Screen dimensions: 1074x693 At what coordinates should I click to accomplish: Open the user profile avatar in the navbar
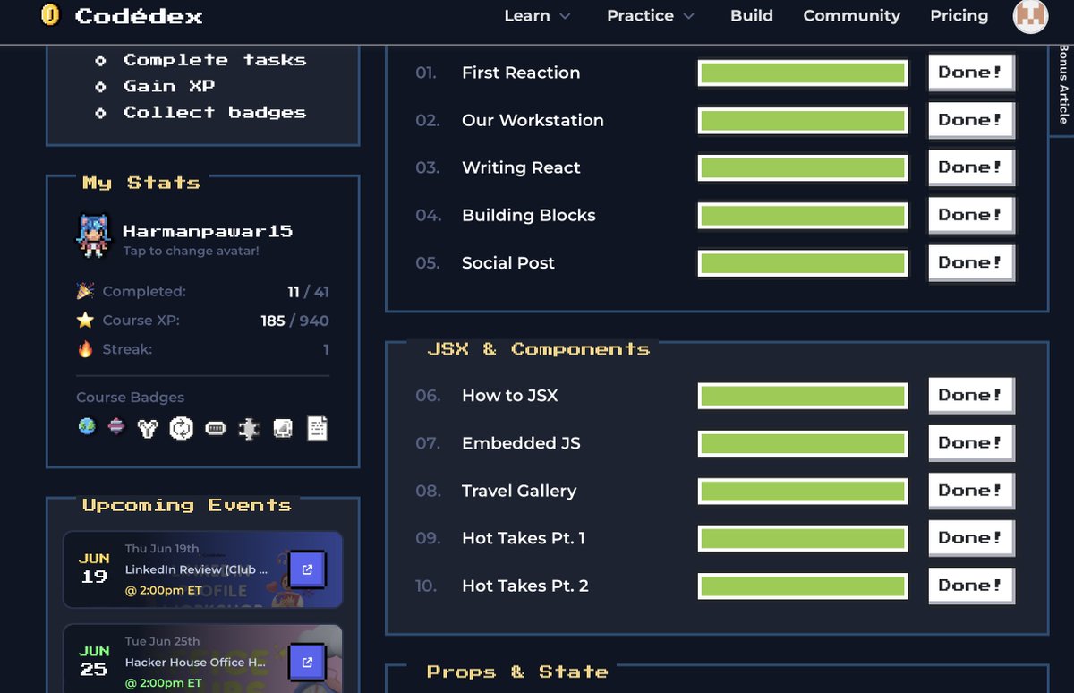(1030, 16)
